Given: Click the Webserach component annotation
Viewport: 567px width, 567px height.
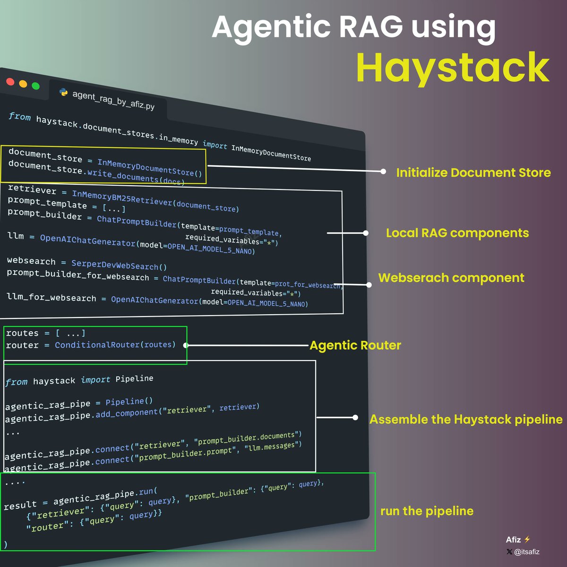Looking at the screenshot, I should click(451, 278).
